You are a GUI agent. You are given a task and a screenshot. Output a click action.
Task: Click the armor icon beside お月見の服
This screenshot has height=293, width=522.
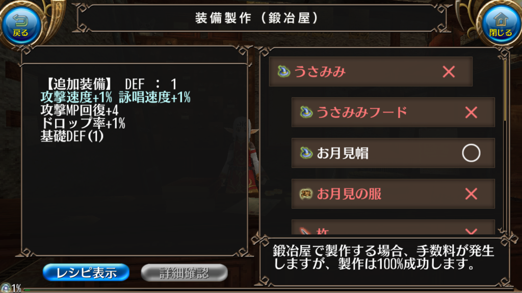click(306, 194)
